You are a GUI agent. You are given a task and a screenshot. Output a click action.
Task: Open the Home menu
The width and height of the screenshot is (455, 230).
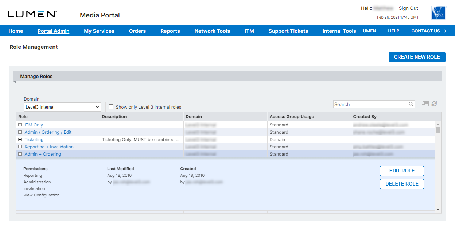(16, 31)
